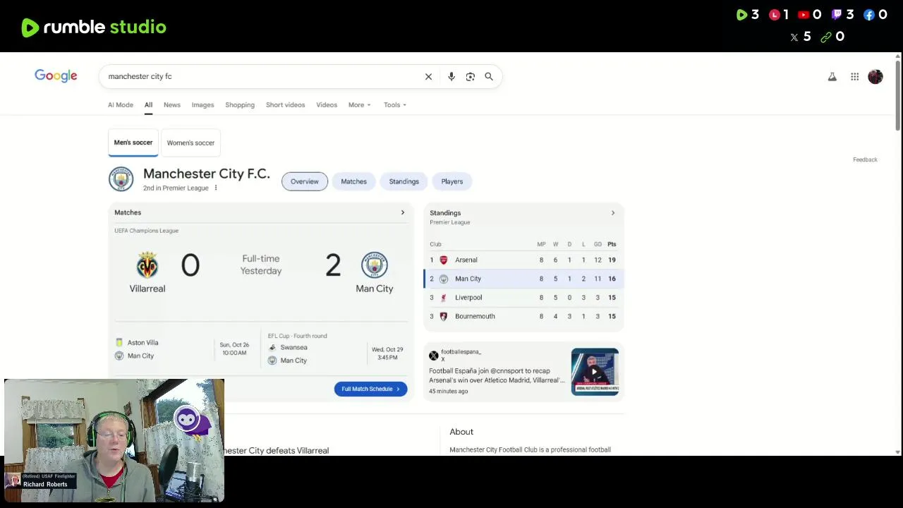
Task: Start voice search with microphone icon
Action: tap(451, 76)
